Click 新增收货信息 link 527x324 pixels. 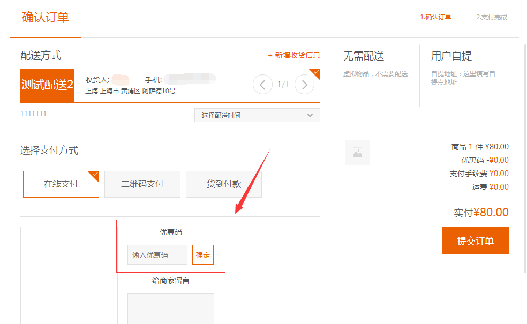point(294,55)
